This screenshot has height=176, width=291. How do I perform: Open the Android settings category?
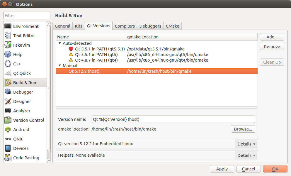pos(8,129)
